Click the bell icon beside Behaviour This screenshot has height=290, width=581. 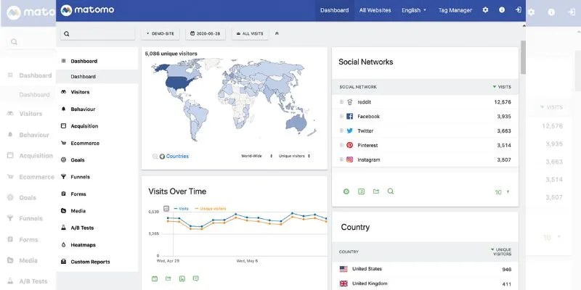click(x=63, y=109)
